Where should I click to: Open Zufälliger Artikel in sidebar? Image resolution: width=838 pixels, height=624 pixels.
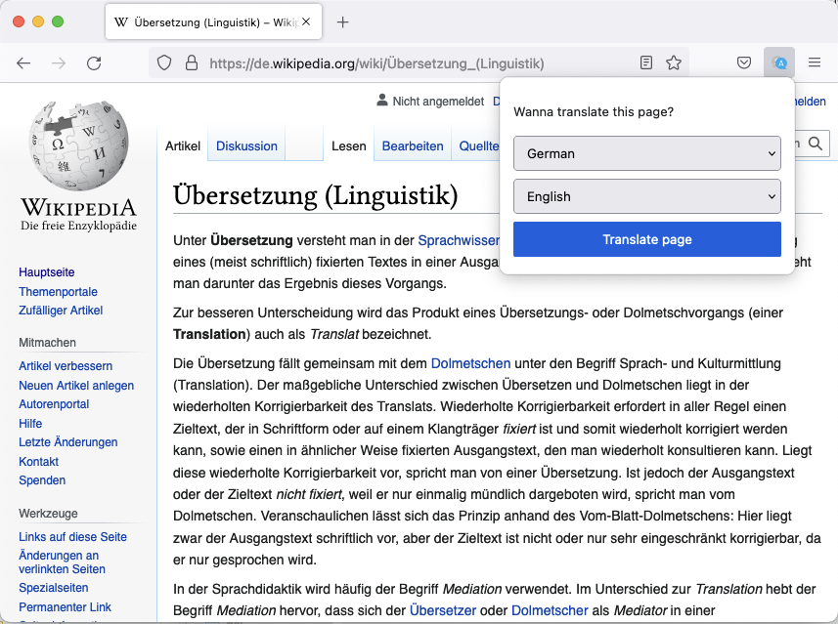[61, 311]
